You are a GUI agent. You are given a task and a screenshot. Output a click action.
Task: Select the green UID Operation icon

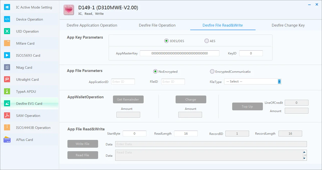tap(7, 31)
